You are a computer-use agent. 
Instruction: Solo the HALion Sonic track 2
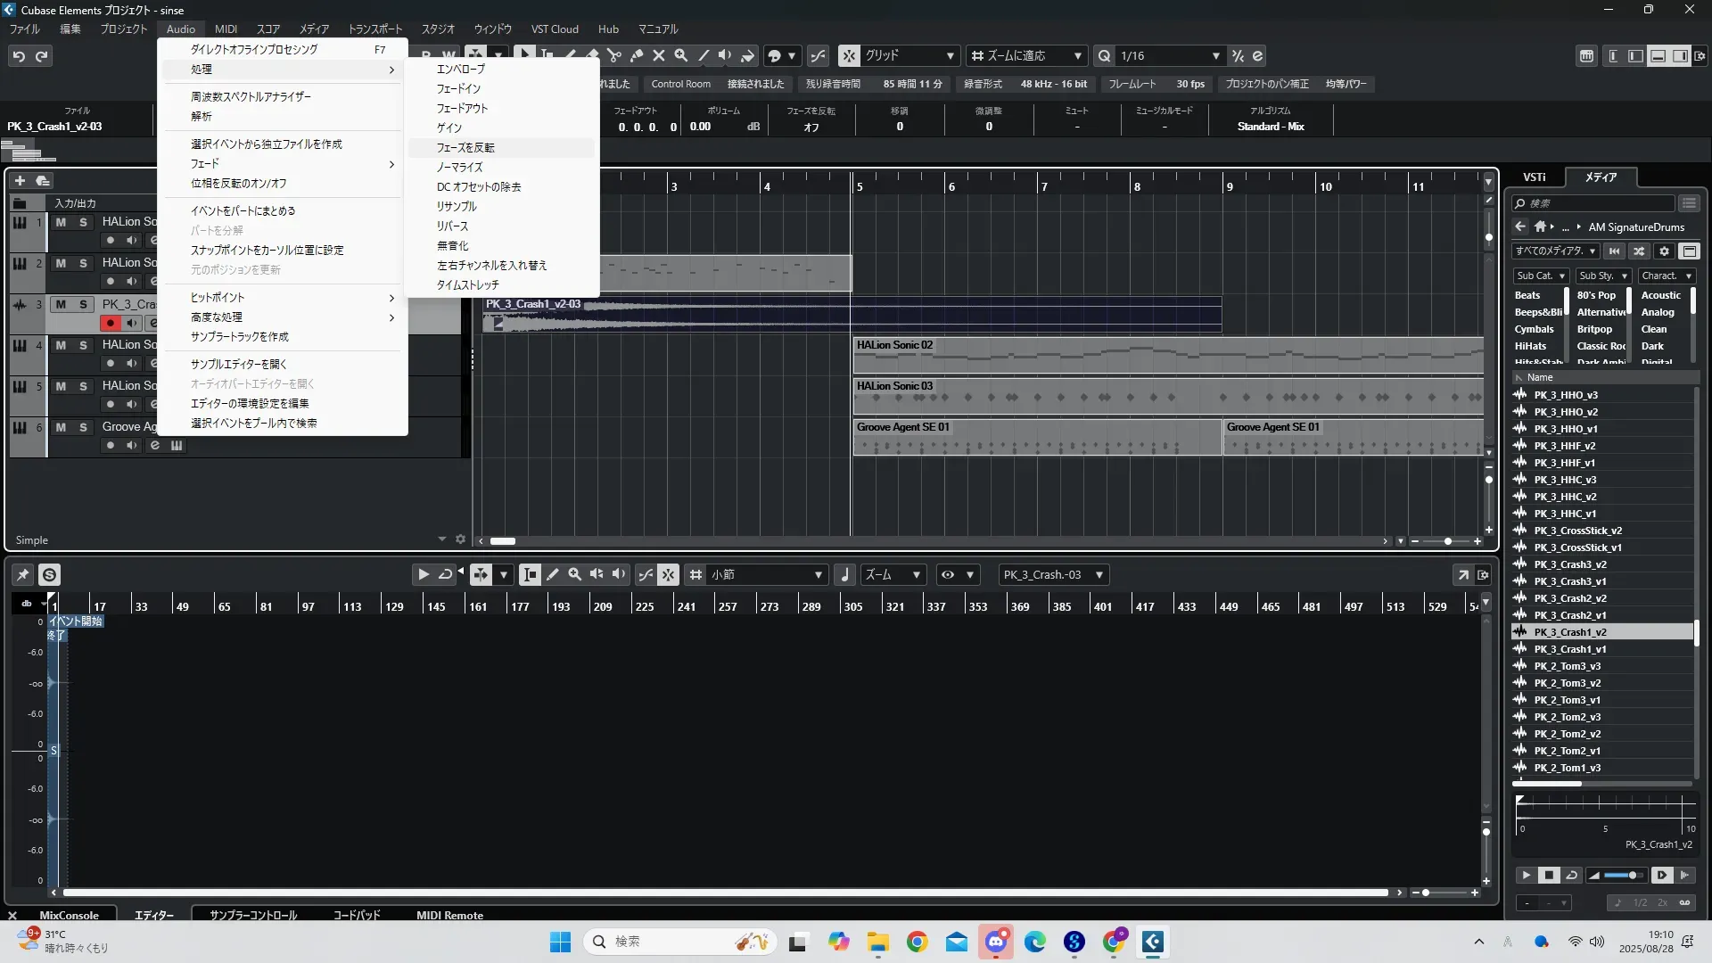coord(83,263)
